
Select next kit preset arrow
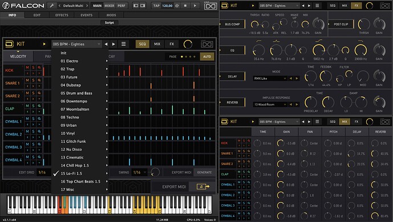point(114,44)
